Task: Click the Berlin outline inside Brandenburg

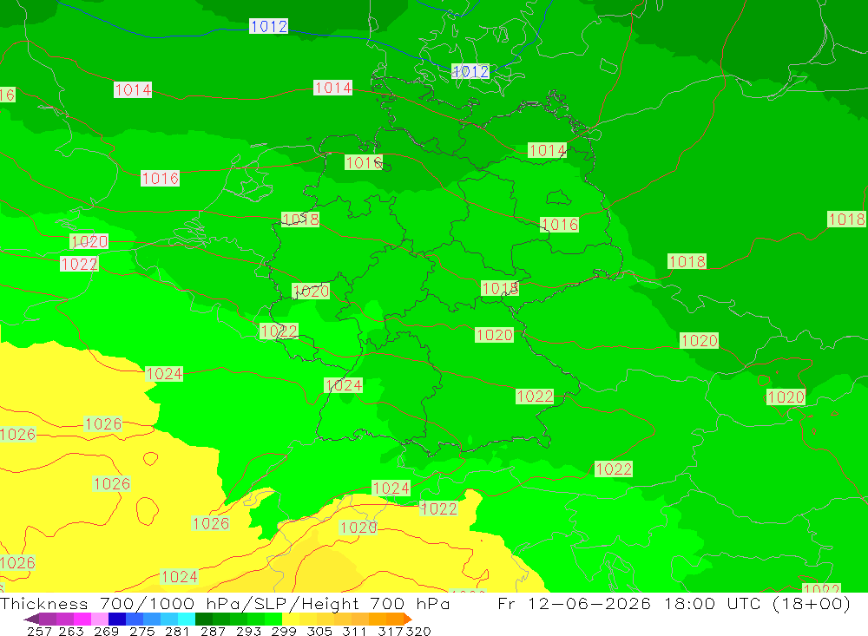Action: [x=558, y=197]
